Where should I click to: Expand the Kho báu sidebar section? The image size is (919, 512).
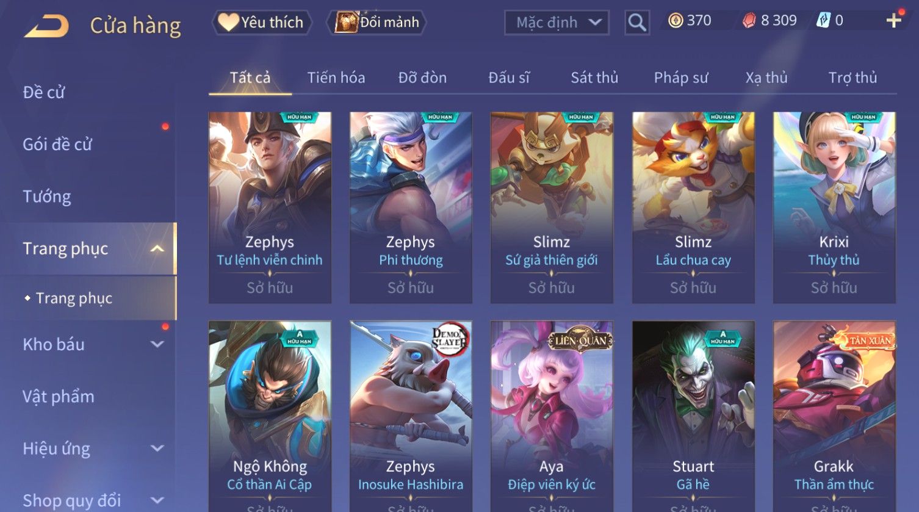pos(157,344)
